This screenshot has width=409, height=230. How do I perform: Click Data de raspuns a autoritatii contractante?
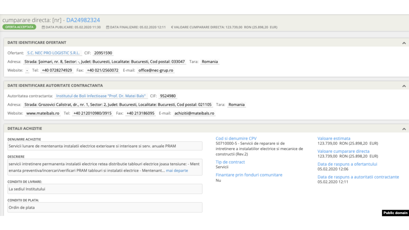point(358,177)
